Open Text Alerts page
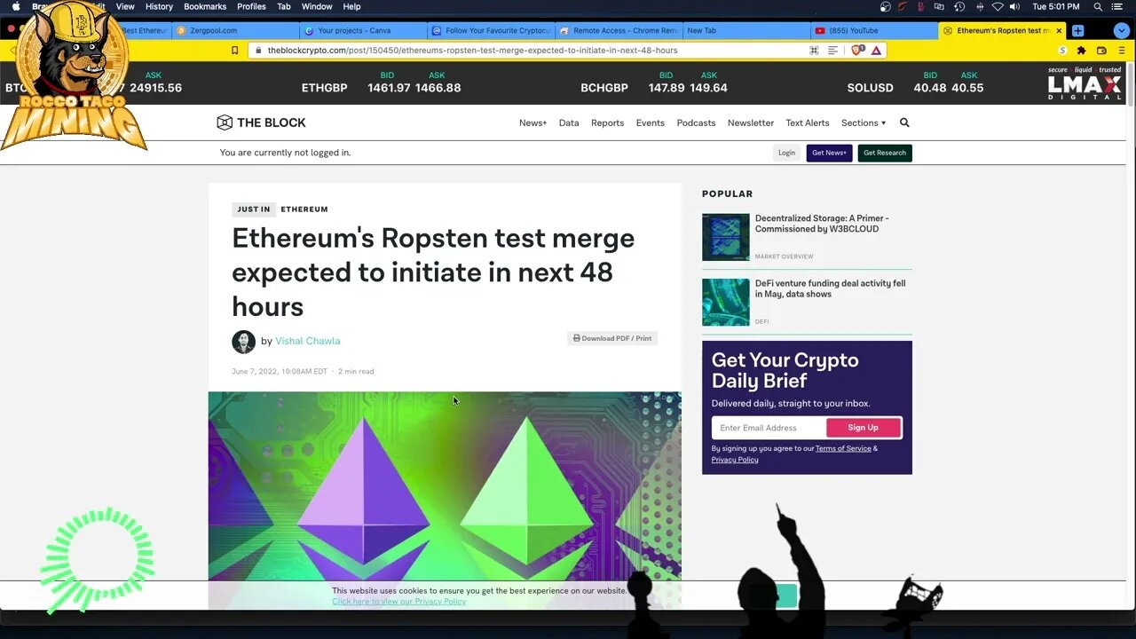Image resolution: width=1136 pixels, height=639 pixels. coord(808,122)
